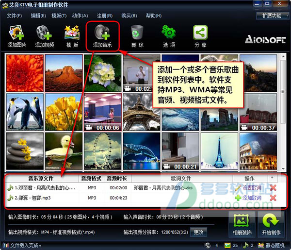This screenshot has height=250, width=291.
Task: Click the pencil Set Lyrics (设置歌词) icon
Action: point(238,188)
